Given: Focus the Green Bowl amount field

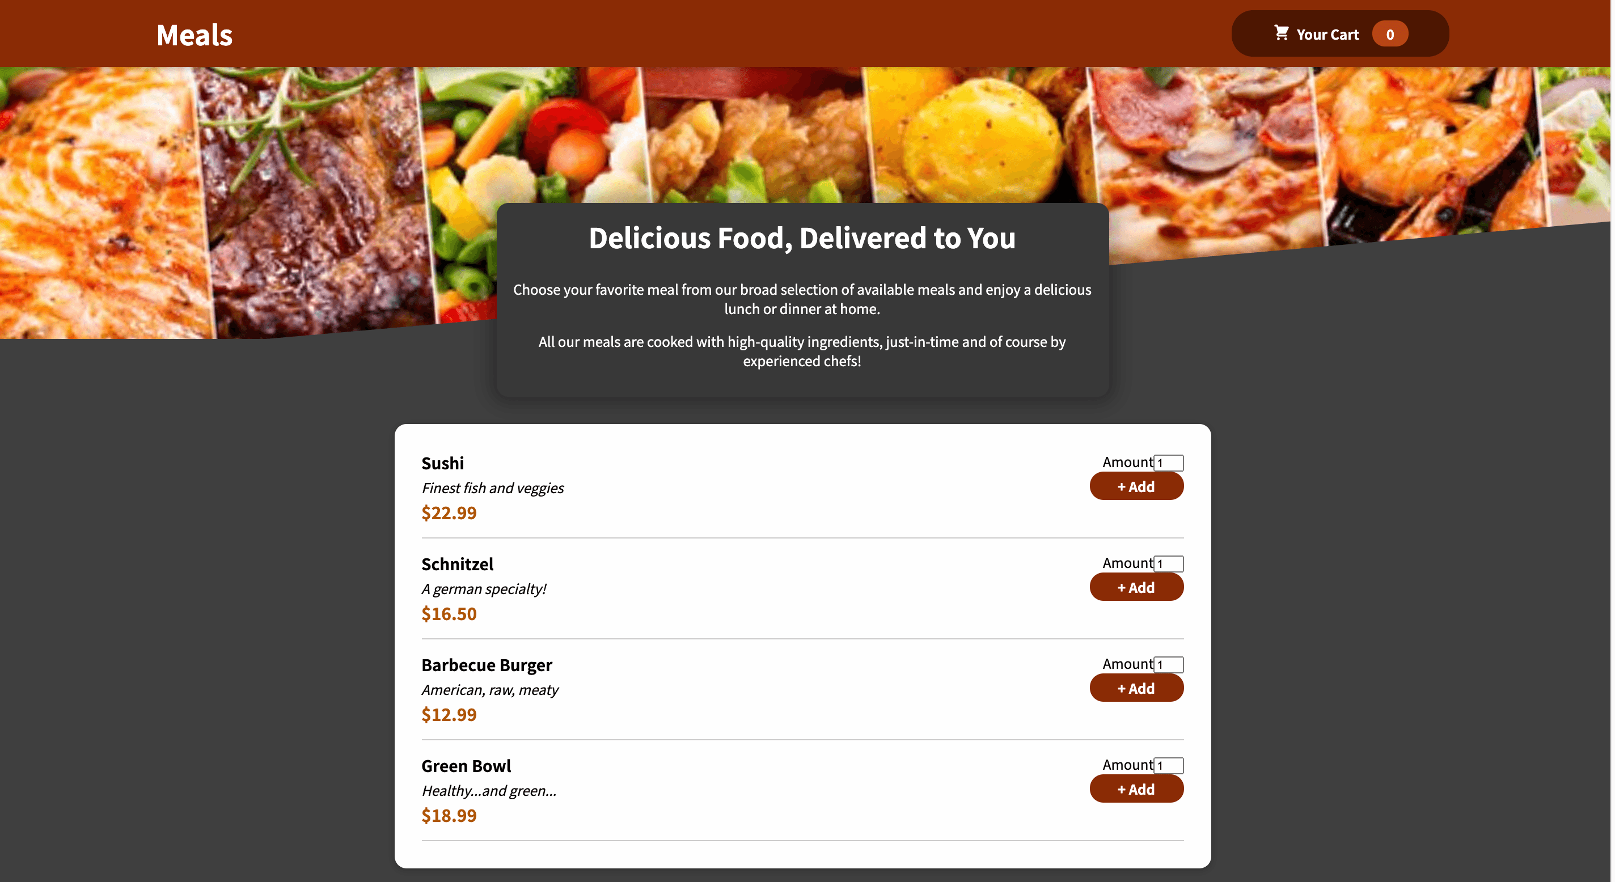Looking at the screenshot, I should 1169,765.
